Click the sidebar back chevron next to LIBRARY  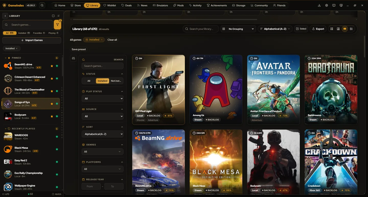(x=5, y=16)
